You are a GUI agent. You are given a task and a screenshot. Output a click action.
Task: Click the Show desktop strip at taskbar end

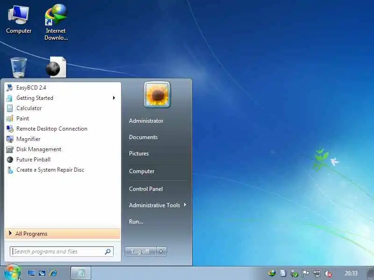[371, 273]
